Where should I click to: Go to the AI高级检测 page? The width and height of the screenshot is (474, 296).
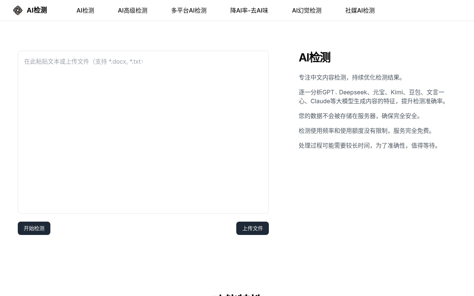[x=133, y=10]
